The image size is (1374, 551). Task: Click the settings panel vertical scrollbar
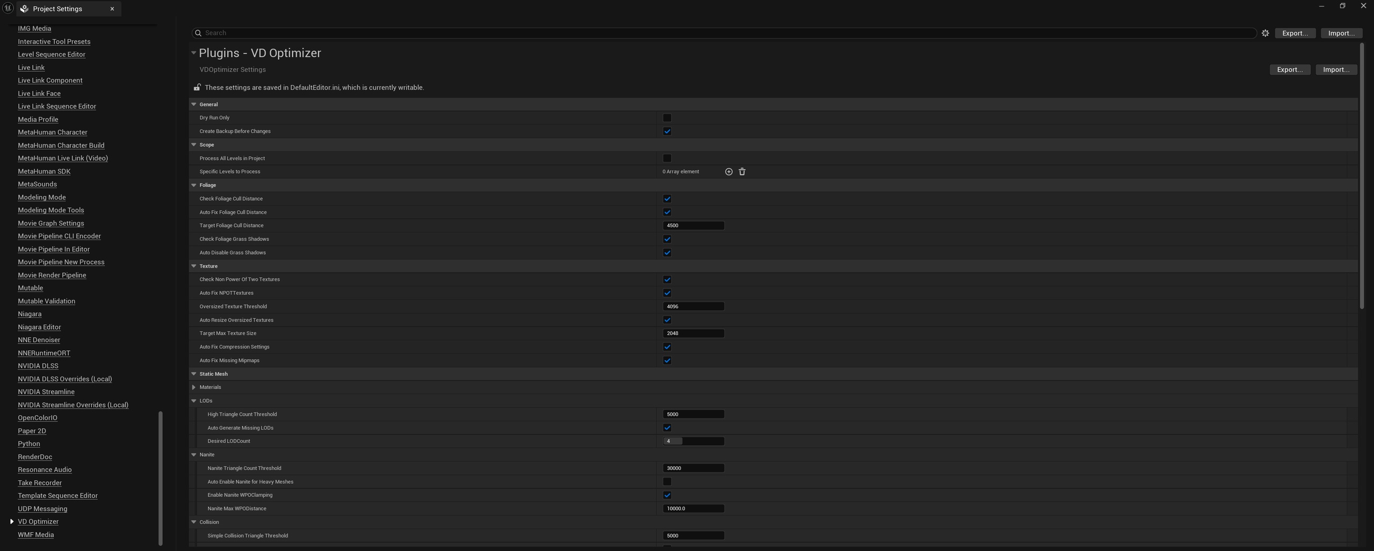1362,176
